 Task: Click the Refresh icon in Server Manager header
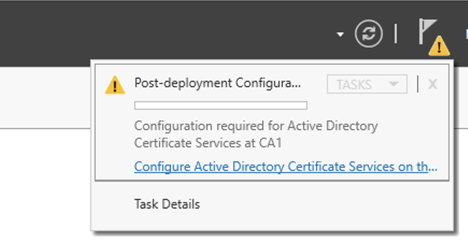[x=368, y=33]
